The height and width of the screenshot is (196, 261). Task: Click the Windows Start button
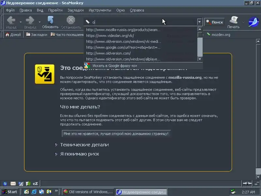[10, 192]
